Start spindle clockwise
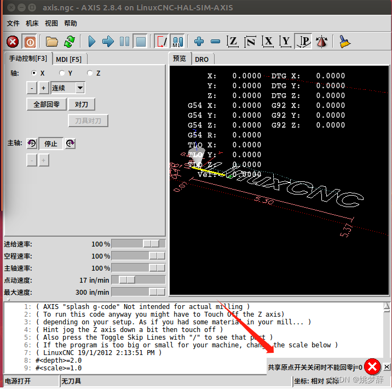Screen dimensions: 392x389 (70, 144)
